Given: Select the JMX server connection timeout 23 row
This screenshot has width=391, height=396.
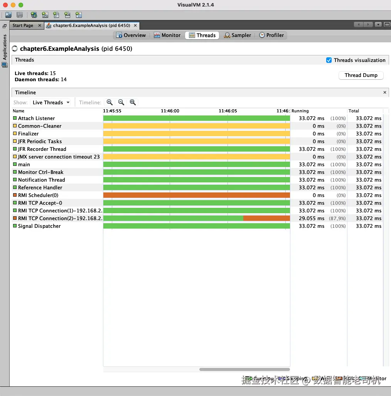Looking at the screenshot, I should 197,157.
